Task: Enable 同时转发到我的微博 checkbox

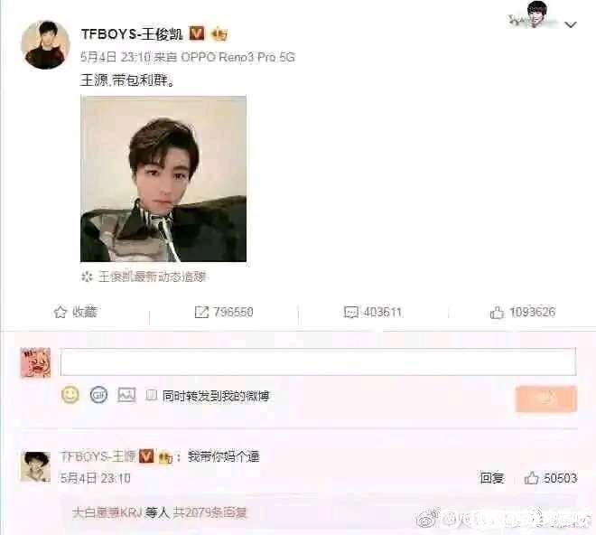Action: point(152,395)
